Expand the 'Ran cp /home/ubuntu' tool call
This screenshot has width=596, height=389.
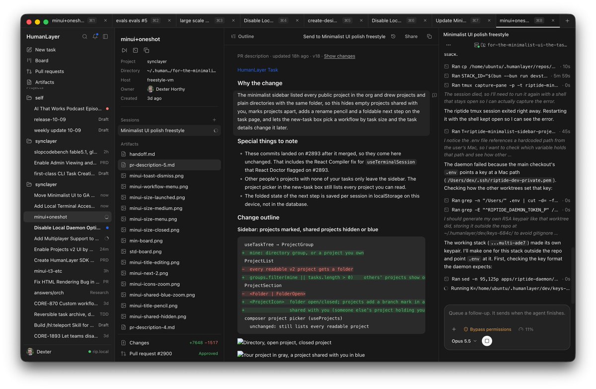507,66
